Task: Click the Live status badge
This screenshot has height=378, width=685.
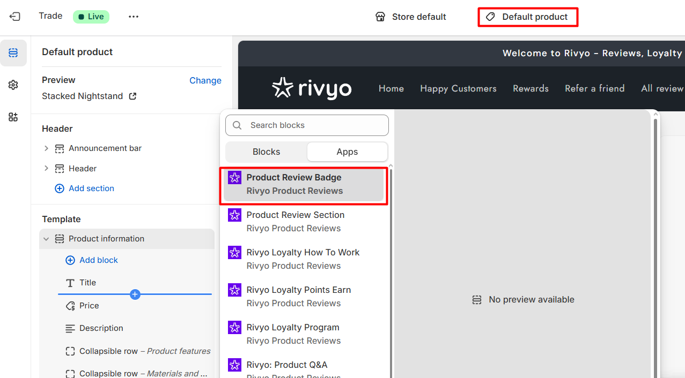Action: click(x=91, y=17)
